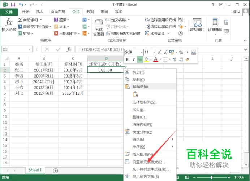
Task: Click the Cut scissors icon in context menu
Action: pos(127,72)
